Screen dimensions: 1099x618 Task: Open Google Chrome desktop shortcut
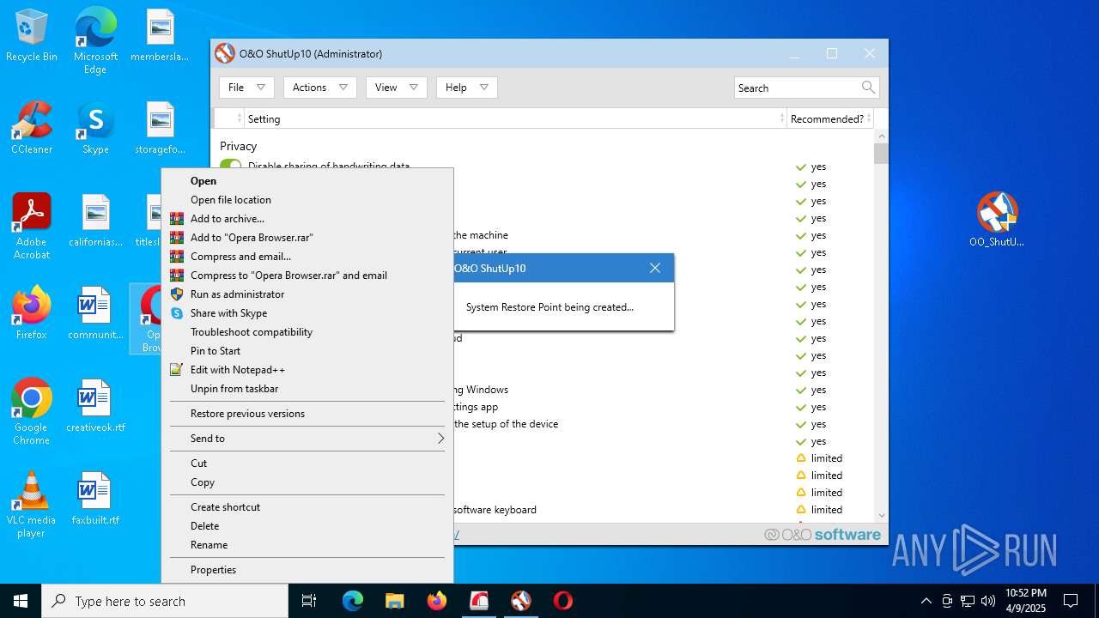[x=32, y=412]
